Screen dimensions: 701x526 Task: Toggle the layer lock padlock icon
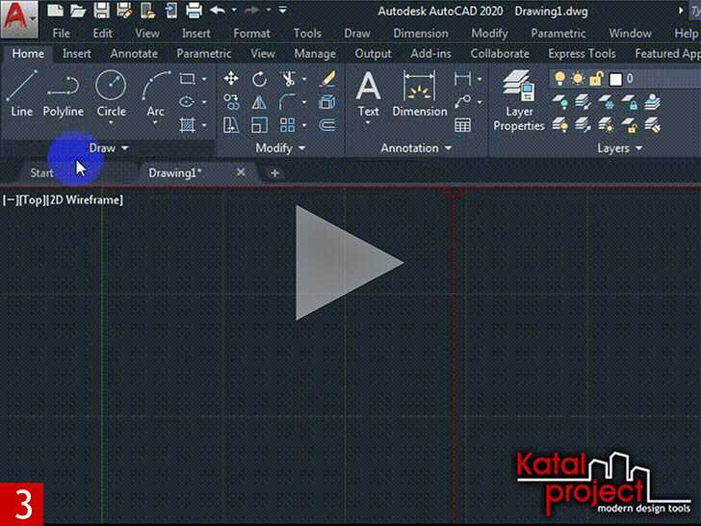596,79
